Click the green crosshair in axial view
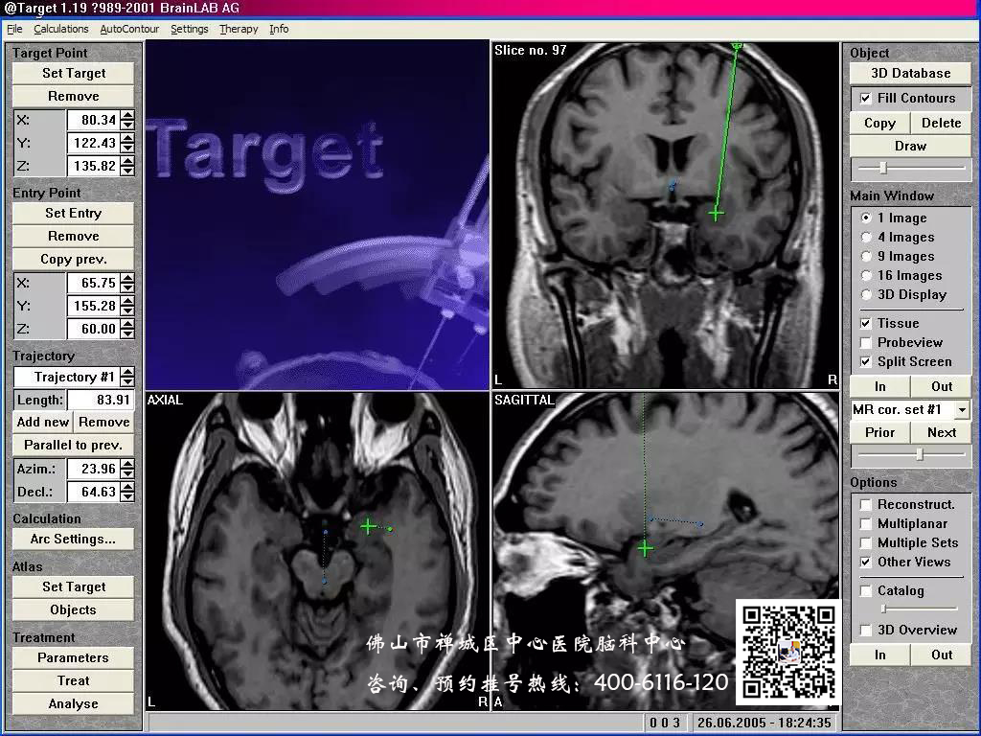 tap(368, 525)
